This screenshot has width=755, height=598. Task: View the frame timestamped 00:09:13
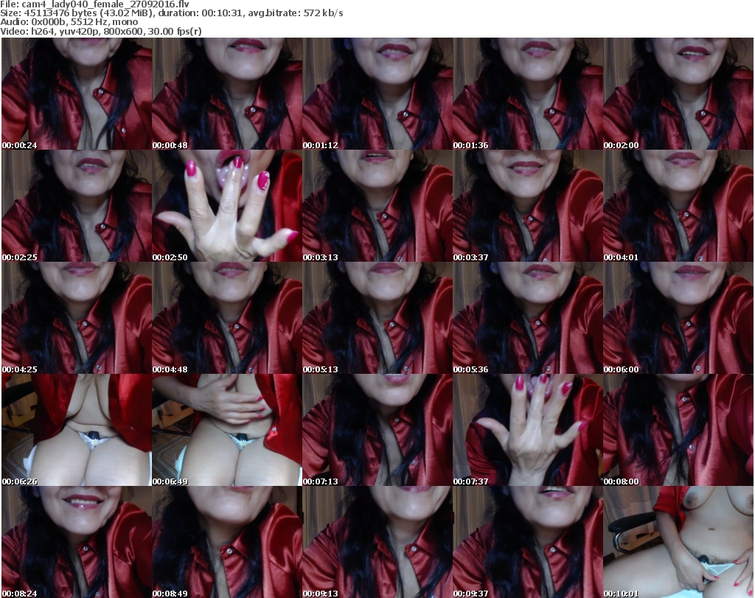[x=377, y=542]
